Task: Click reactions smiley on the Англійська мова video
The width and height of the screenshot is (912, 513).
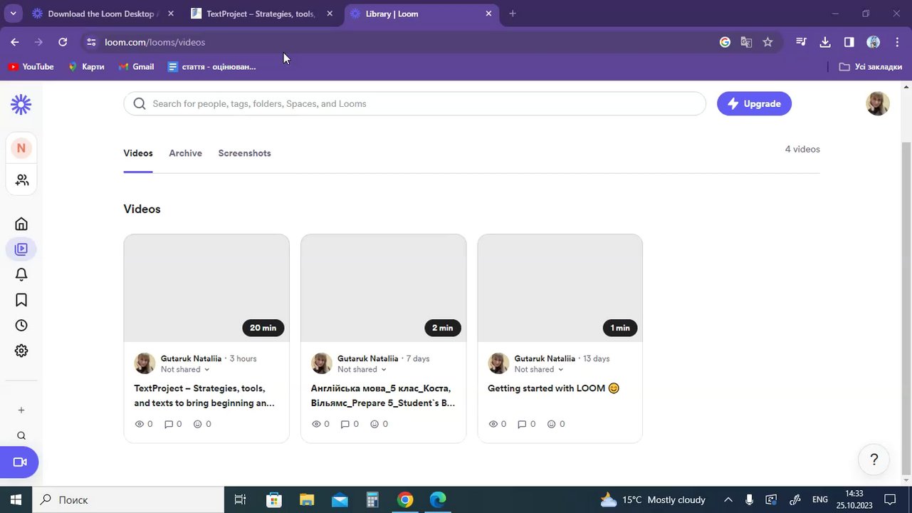Action: coord(374,424)
